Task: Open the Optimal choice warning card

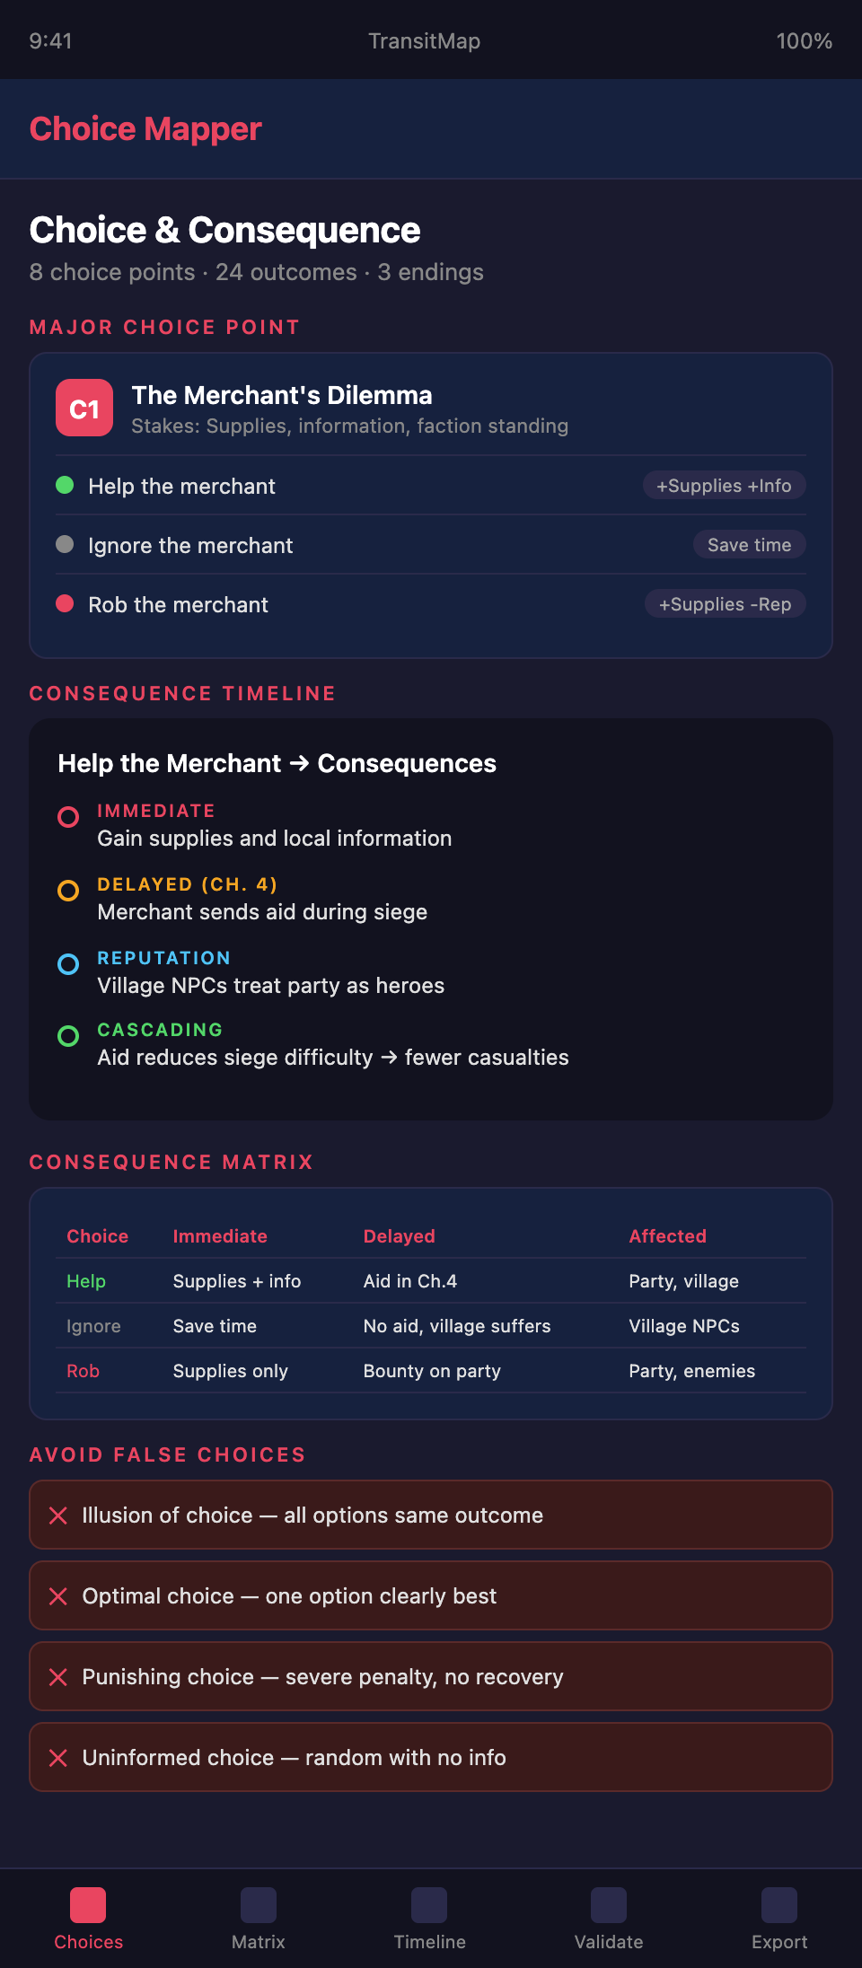Action: point(431,1596)
